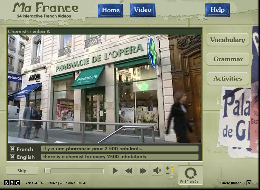260x190 pixels.
Task: Uncheck the French subtitles checkbox
Action: click(12, 149)
